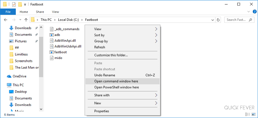This screenshot has width=258, height=118.
Task: Open pinned Downloads in Quick access
Action: (23, 28)
